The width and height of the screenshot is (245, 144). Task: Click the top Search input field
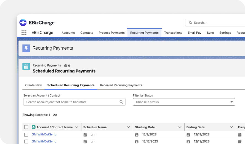click(215, 23)
